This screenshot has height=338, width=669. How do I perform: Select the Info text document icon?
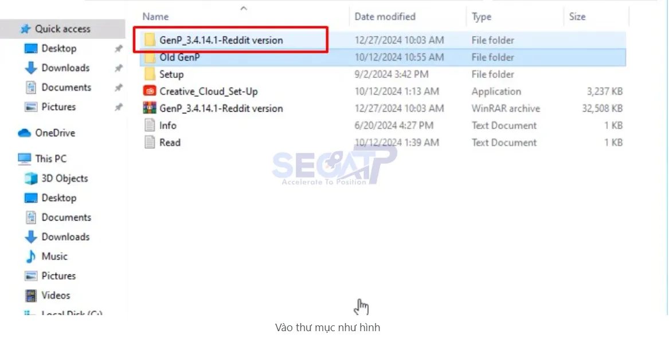point(149,125)
